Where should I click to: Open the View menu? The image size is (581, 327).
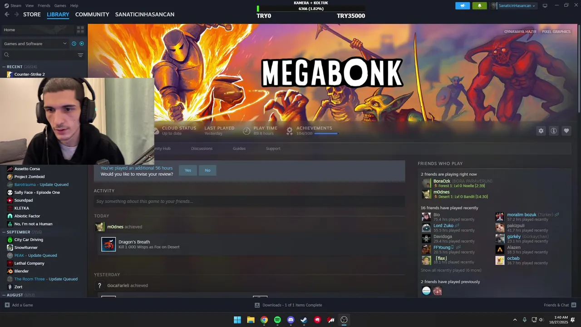pos(30,5)
